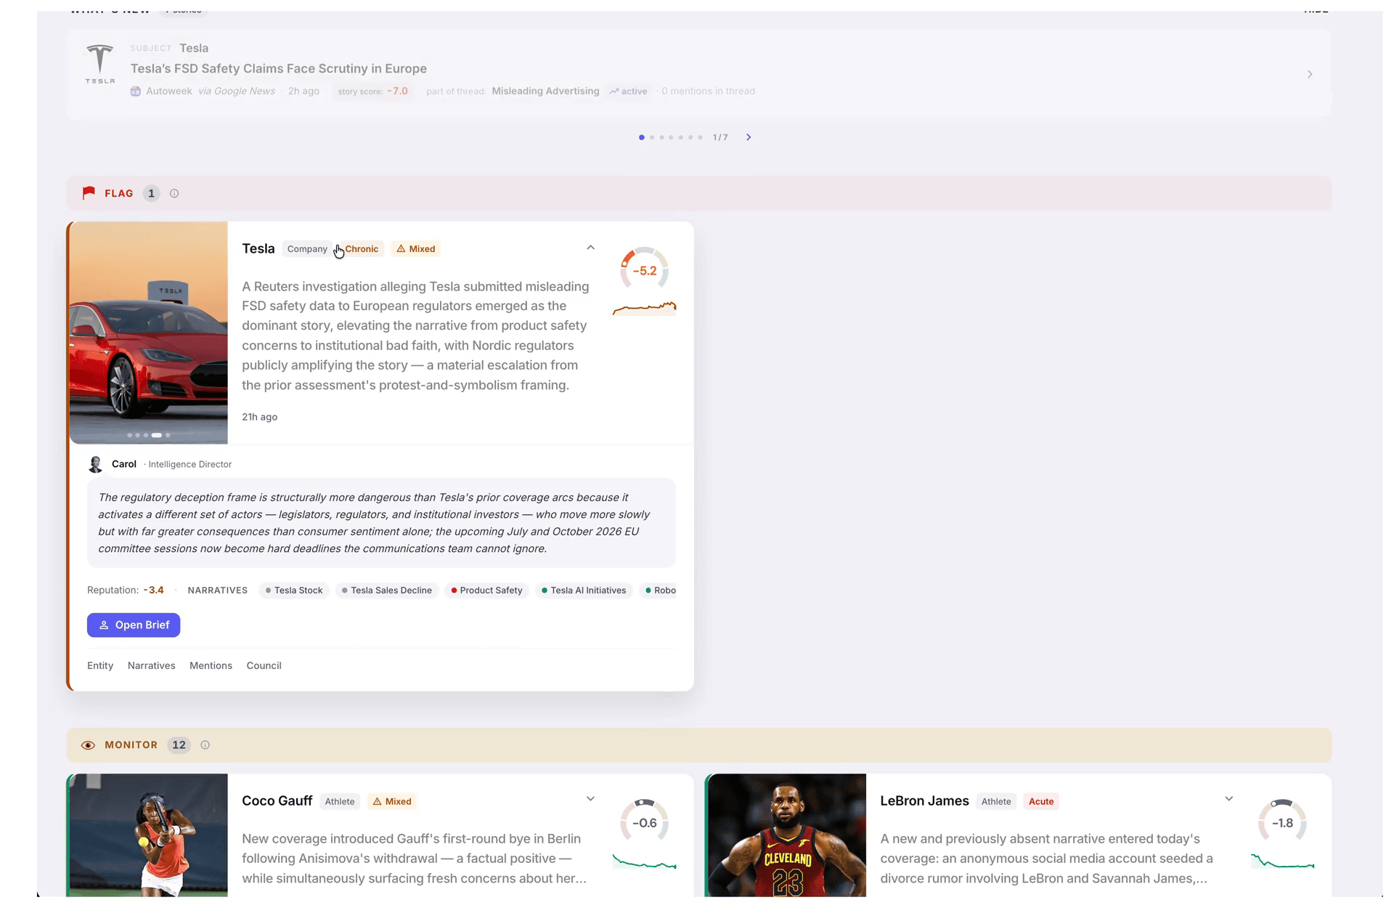The image size is (1394, 908).
Task: Click the Reputation -3.4 value
Action: pos(153,591)
